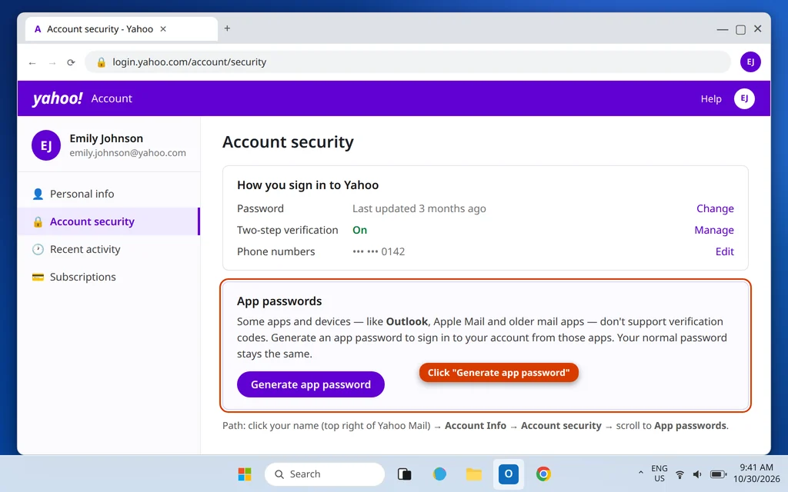This screenshot has height=492, width=788.
Task: Click the Change password link
Action: 715,208
